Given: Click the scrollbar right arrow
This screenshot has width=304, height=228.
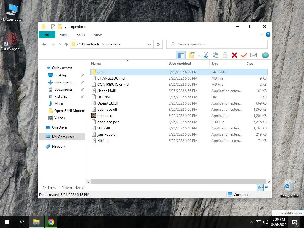Looking at the screenshot, I should pyautogui.click(x=269, y=181).
